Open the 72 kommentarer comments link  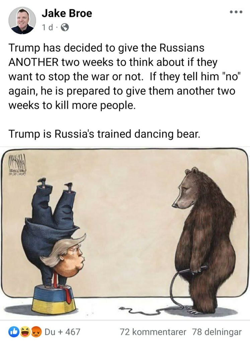point(153,332)
